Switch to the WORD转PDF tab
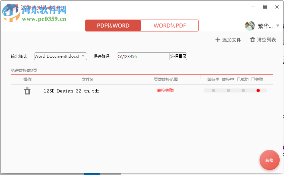 tap(169, 26)
